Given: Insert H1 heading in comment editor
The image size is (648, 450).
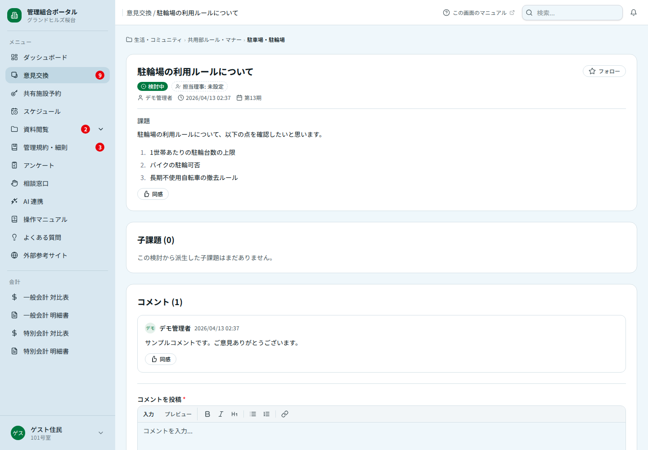Looking at the screenshot, I should 234,414.
